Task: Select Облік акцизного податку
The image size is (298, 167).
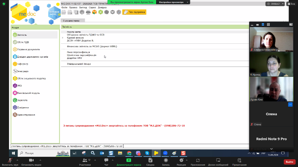Action: point(29,78)
